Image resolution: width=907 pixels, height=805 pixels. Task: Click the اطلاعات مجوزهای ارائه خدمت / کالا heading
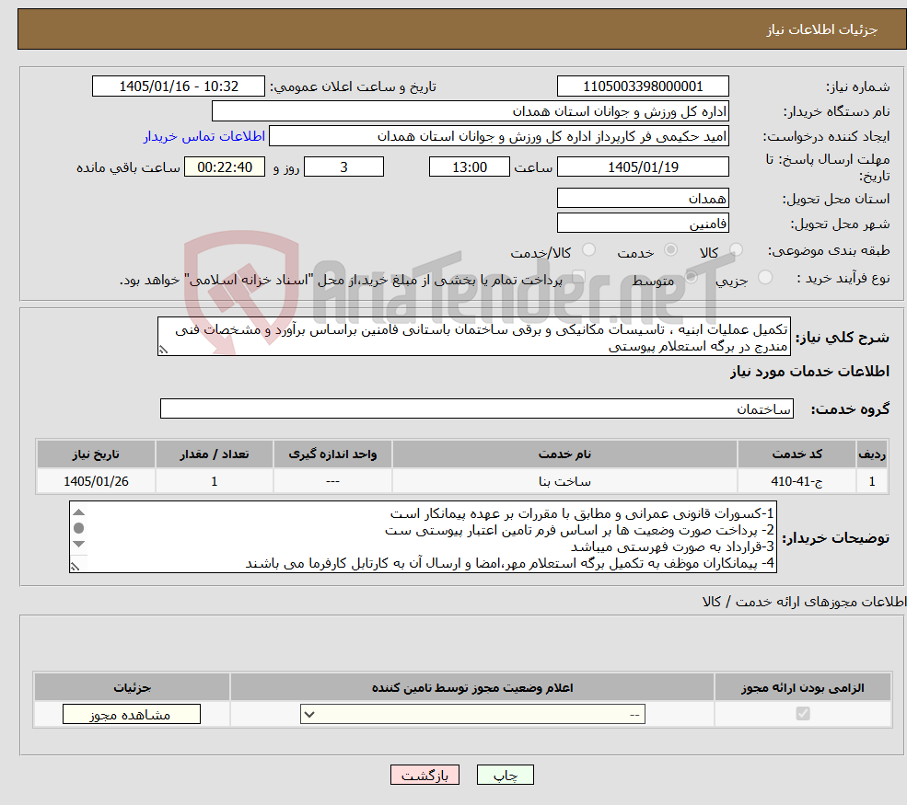(804, 602)
